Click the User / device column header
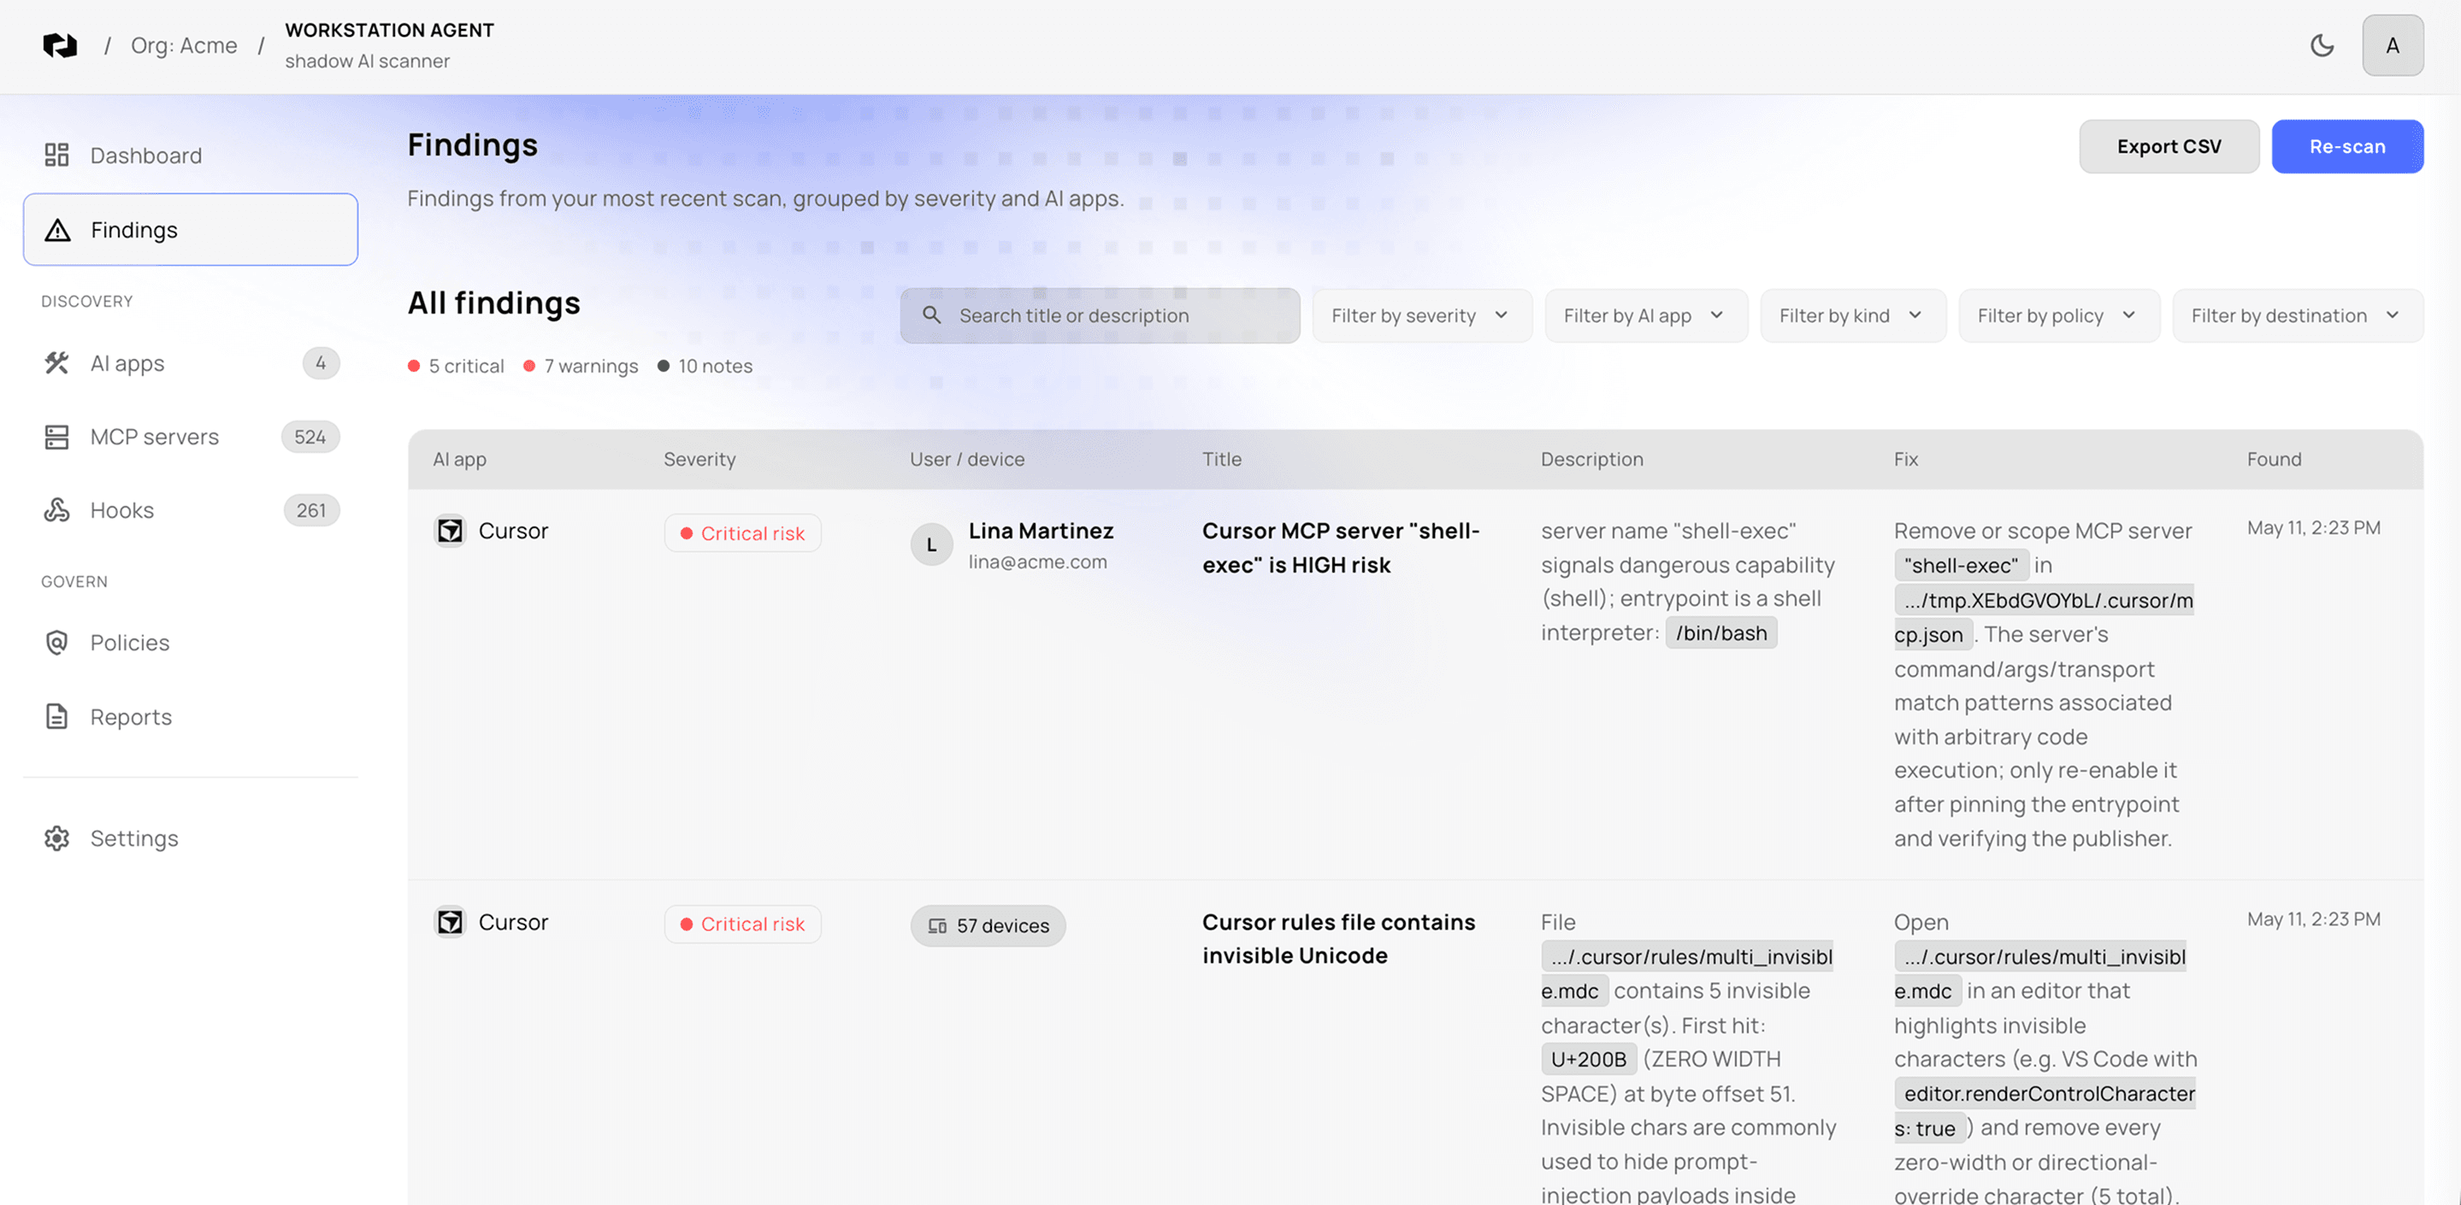The height and width of the screenshot is (1205, 2461). pyautogui.click(x=966, y=459)
